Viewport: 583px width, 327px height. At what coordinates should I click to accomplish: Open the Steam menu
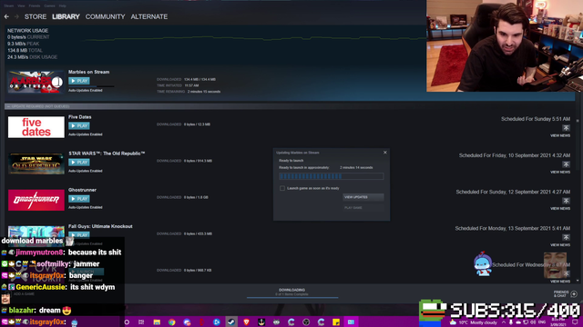9,6
